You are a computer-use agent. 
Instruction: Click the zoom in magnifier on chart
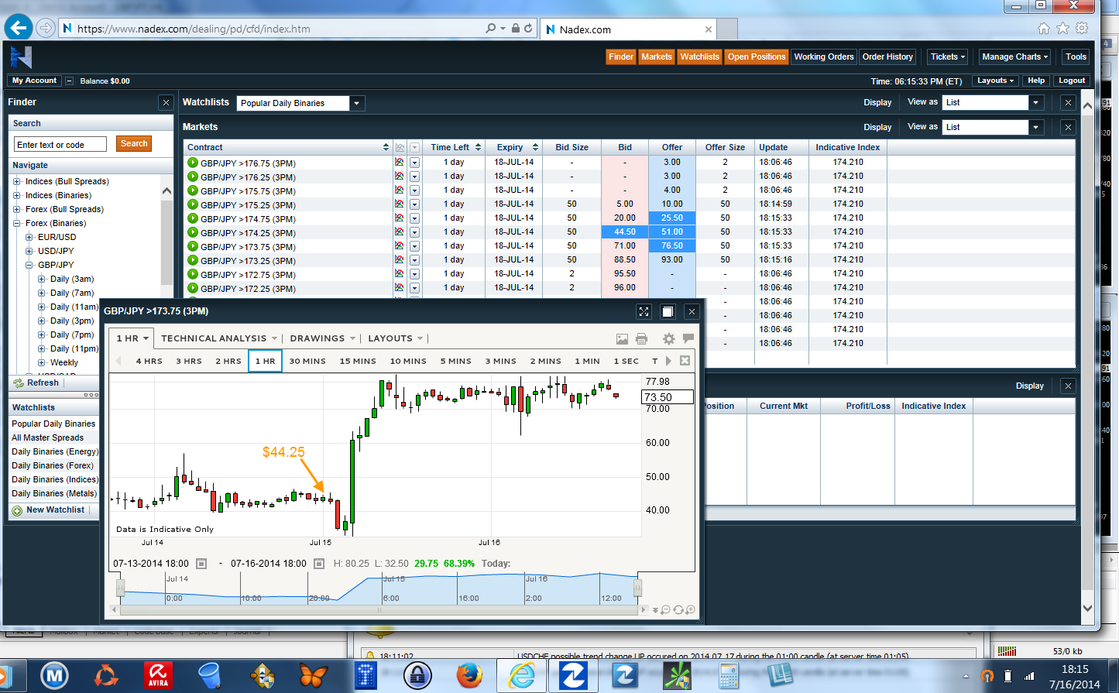tap(690, 610)
